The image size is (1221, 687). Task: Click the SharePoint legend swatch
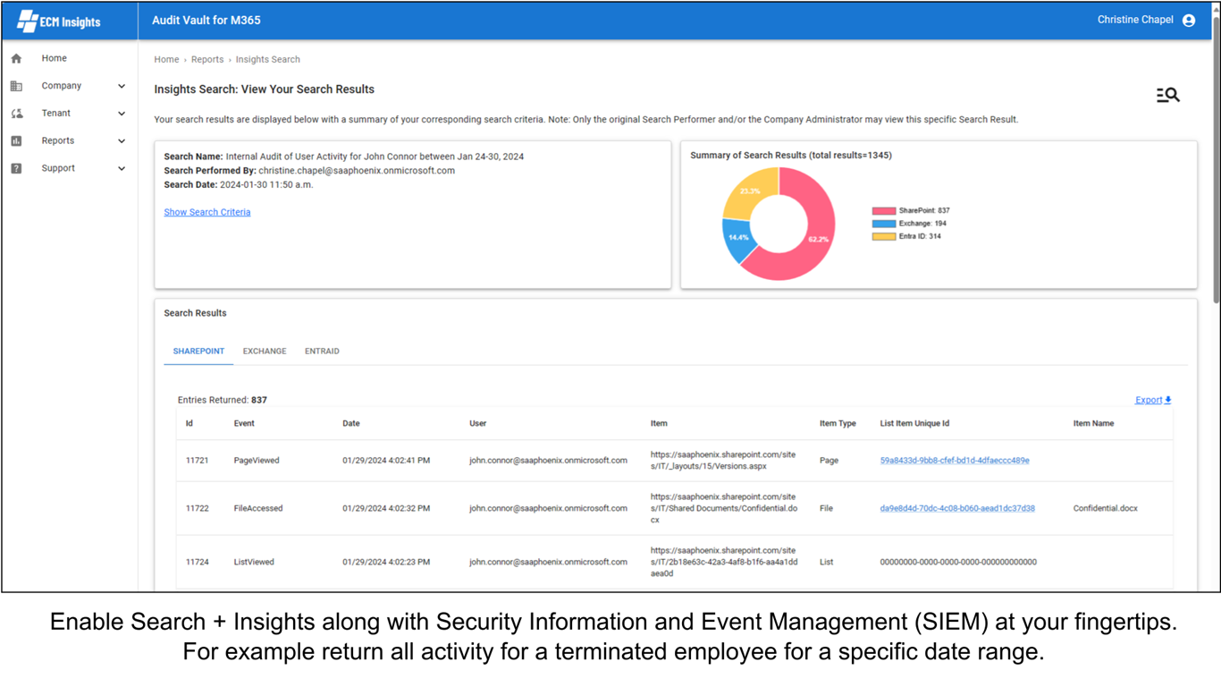tap(883, 211)
